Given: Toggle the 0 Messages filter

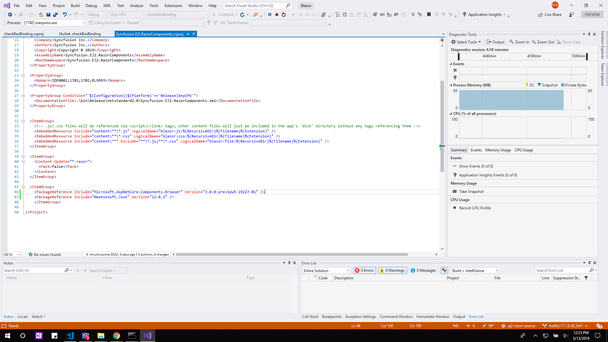Looking at the screenshot, I should (423, 270).
